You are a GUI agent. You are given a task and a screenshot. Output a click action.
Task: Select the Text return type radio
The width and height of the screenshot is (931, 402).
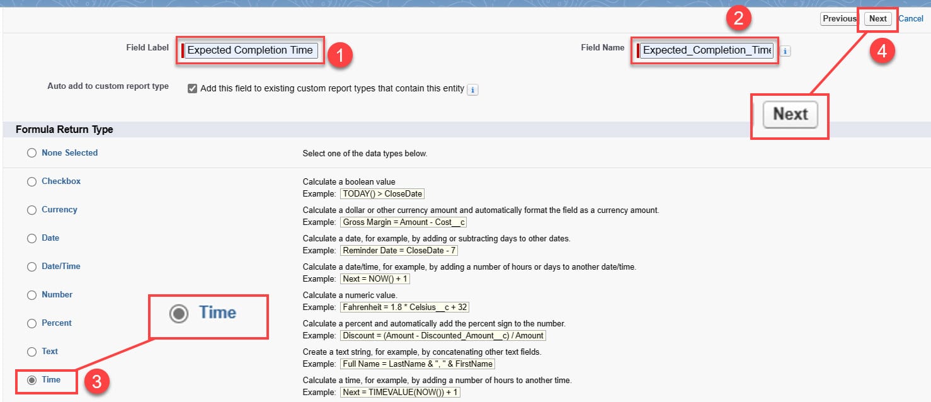coord(31,352)
